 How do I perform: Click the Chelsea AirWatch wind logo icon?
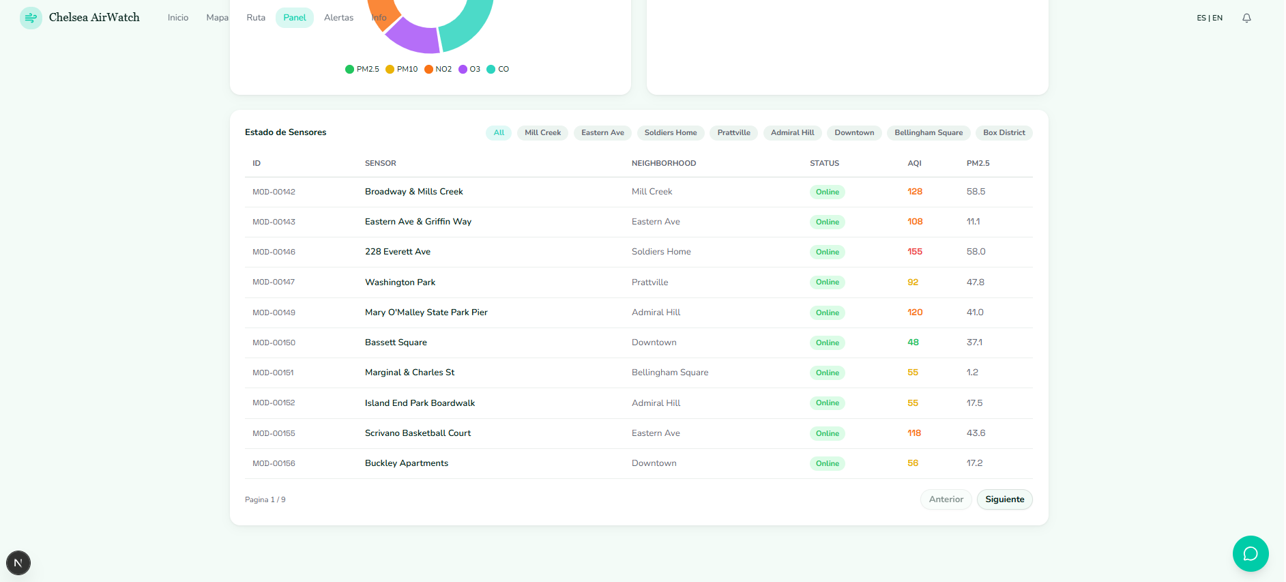point(31,18)
